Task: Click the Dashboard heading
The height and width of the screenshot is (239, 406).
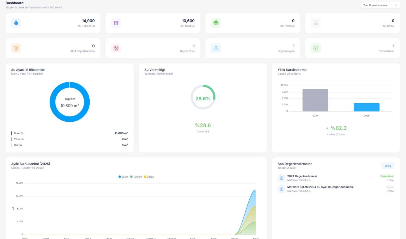Action: 15,3
